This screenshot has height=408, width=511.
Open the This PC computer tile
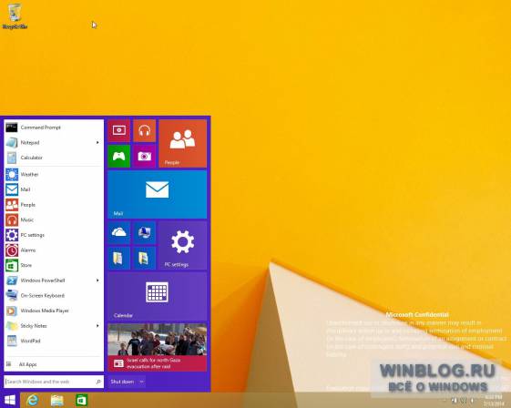[x=144, y=232]
